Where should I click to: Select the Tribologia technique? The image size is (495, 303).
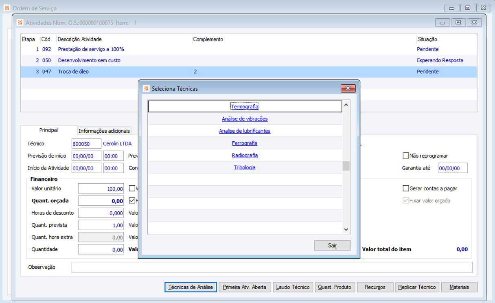[245, 168]
